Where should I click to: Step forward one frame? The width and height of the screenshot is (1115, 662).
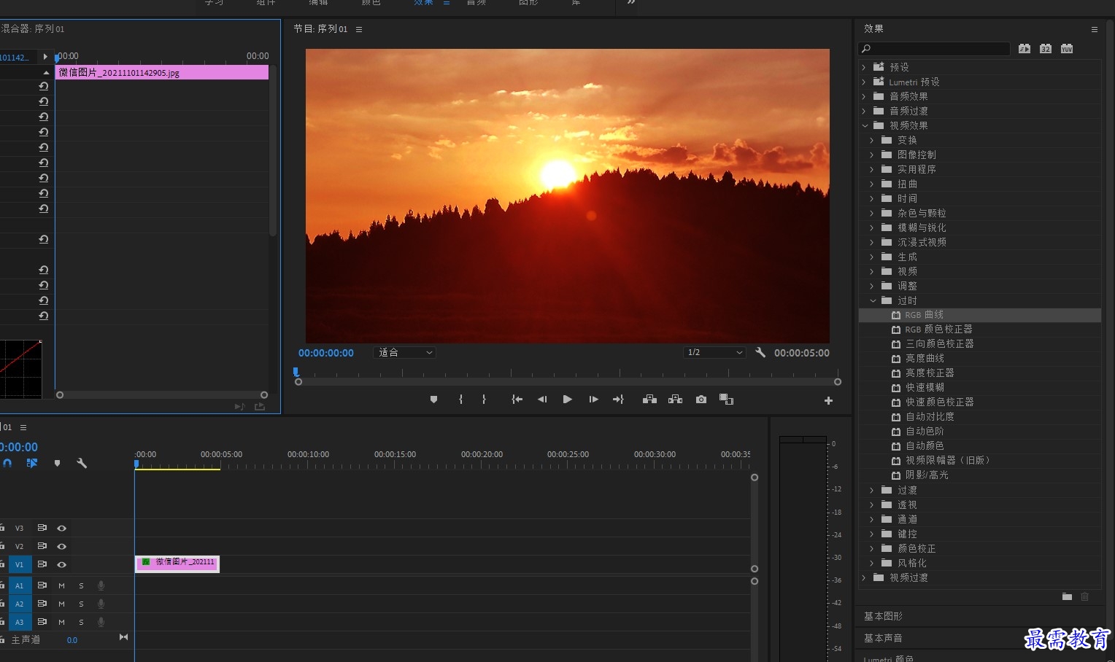tap(593, 400)
